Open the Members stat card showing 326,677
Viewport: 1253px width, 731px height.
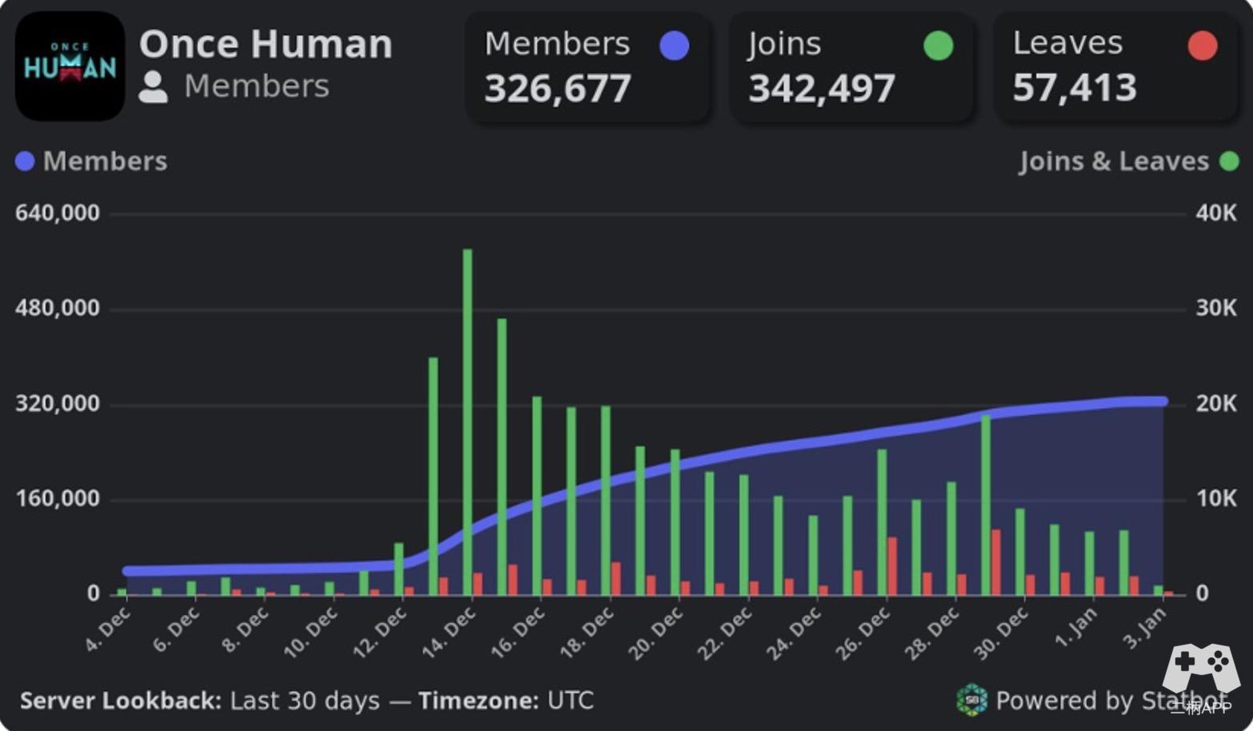(x=588, y=67)
